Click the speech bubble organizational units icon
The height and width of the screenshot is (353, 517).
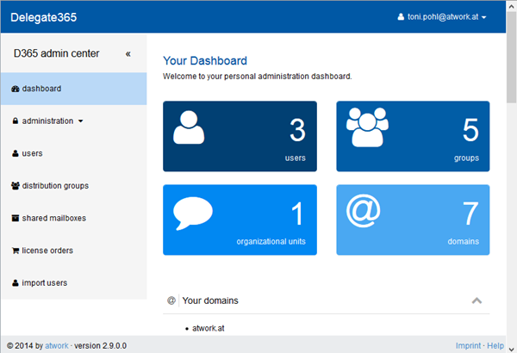[193, 214]
